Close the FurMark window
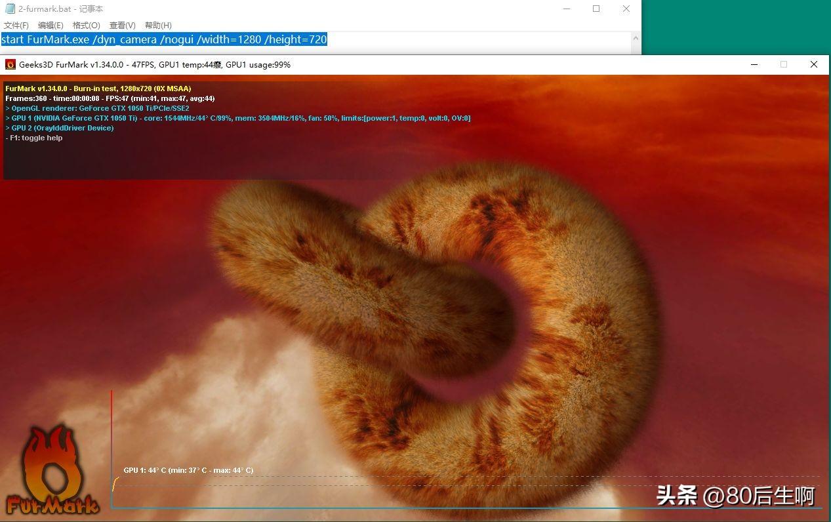 (814, 64)
